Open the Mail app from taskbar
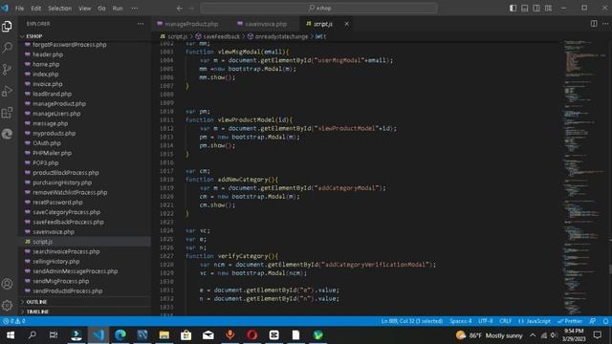The width and height of the screenshot is (612, 344). click(x=208, y=335)
